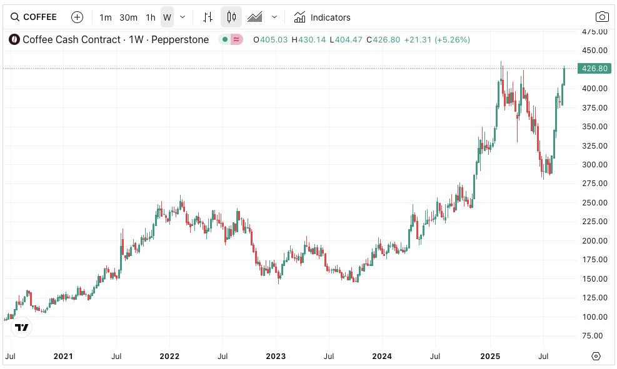The height and width of the screenshot is (369, 617).
Task: Click the Coffee symbol logo icon
Action: click(x=13, y=39)
